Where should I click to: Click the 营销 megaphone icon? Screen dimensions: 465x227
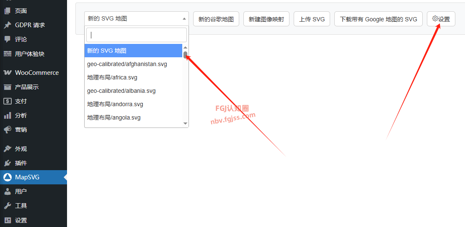(8, 130)
